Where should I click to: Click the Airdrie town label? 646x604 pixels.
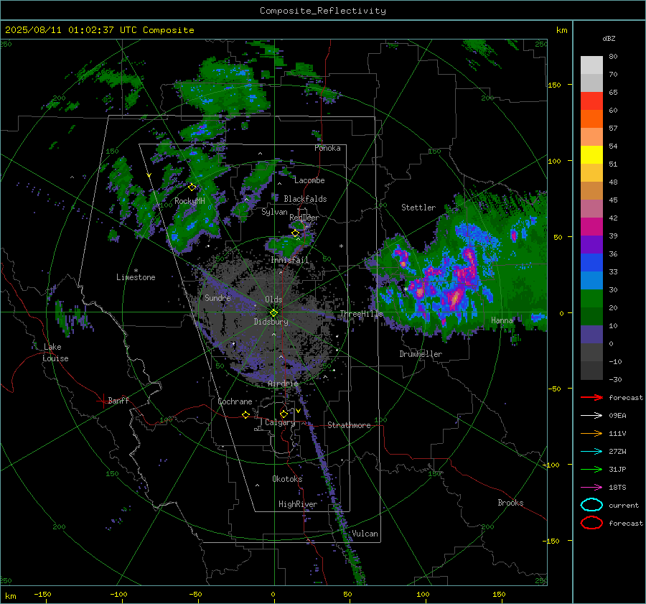(x=283, y=384)
